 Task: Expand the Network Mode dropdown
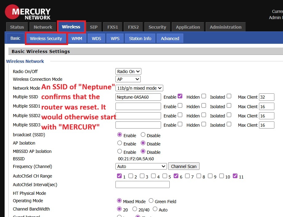coord(139,88)
